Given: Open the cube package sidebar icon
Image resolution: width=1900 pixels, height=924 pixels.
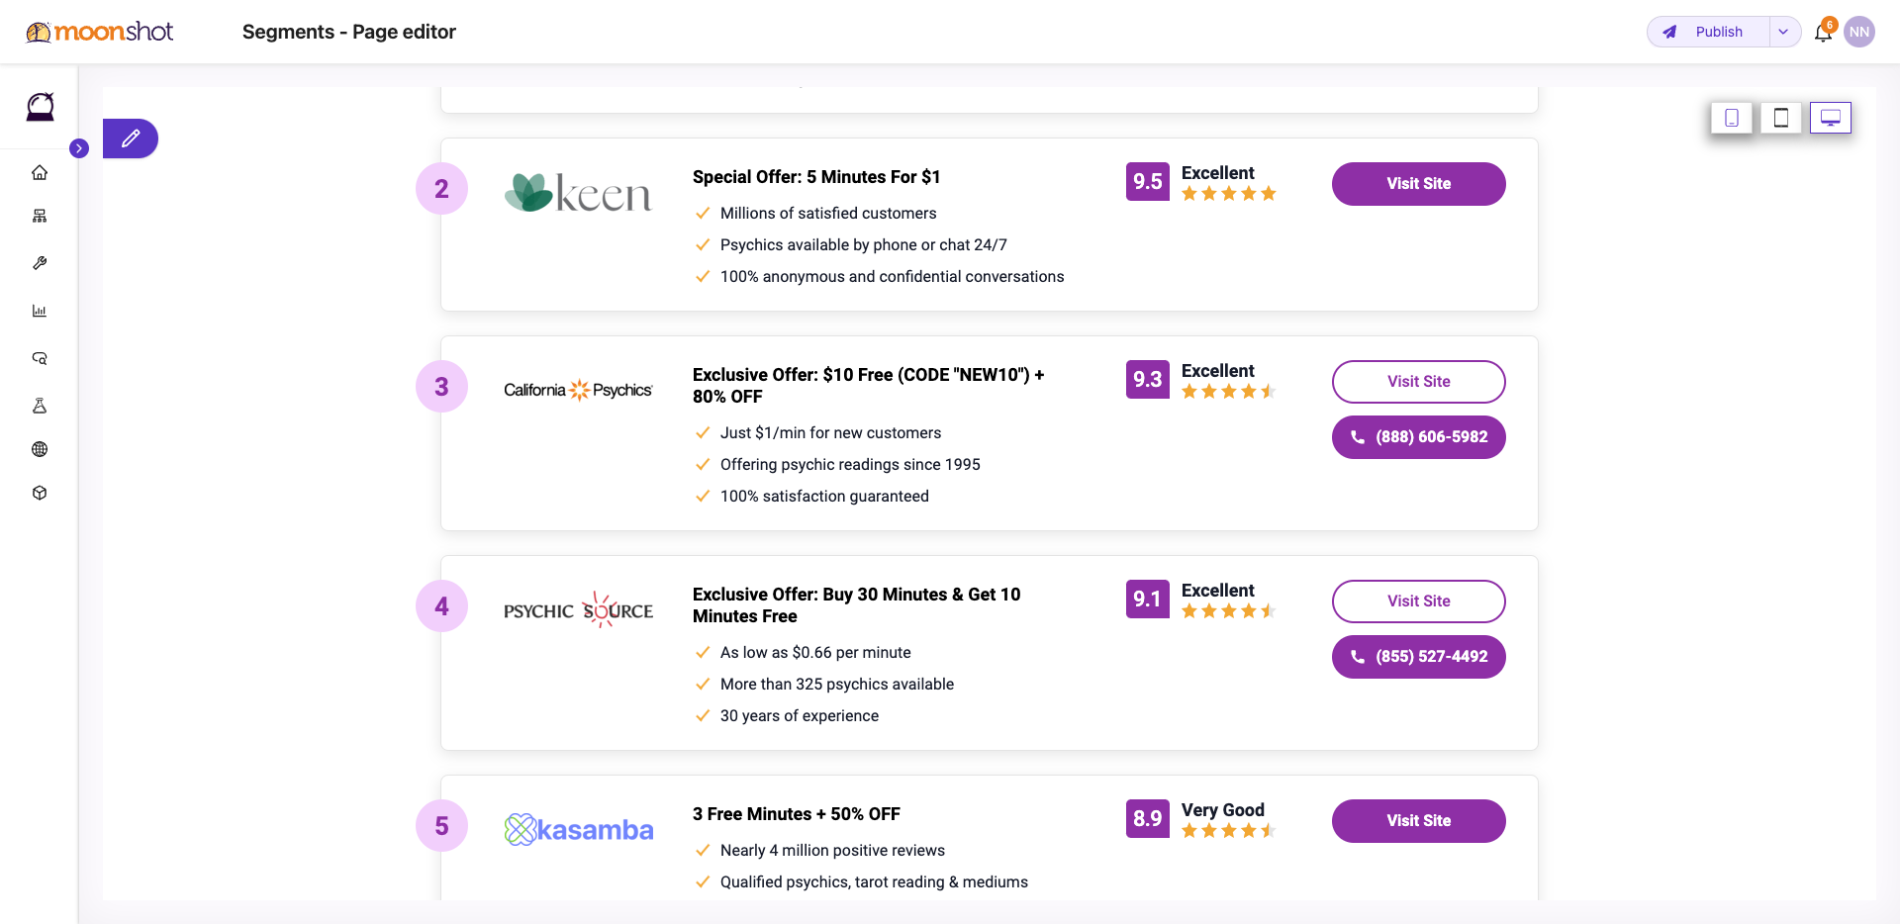Looking at the screenshot, I should (40, 493).
